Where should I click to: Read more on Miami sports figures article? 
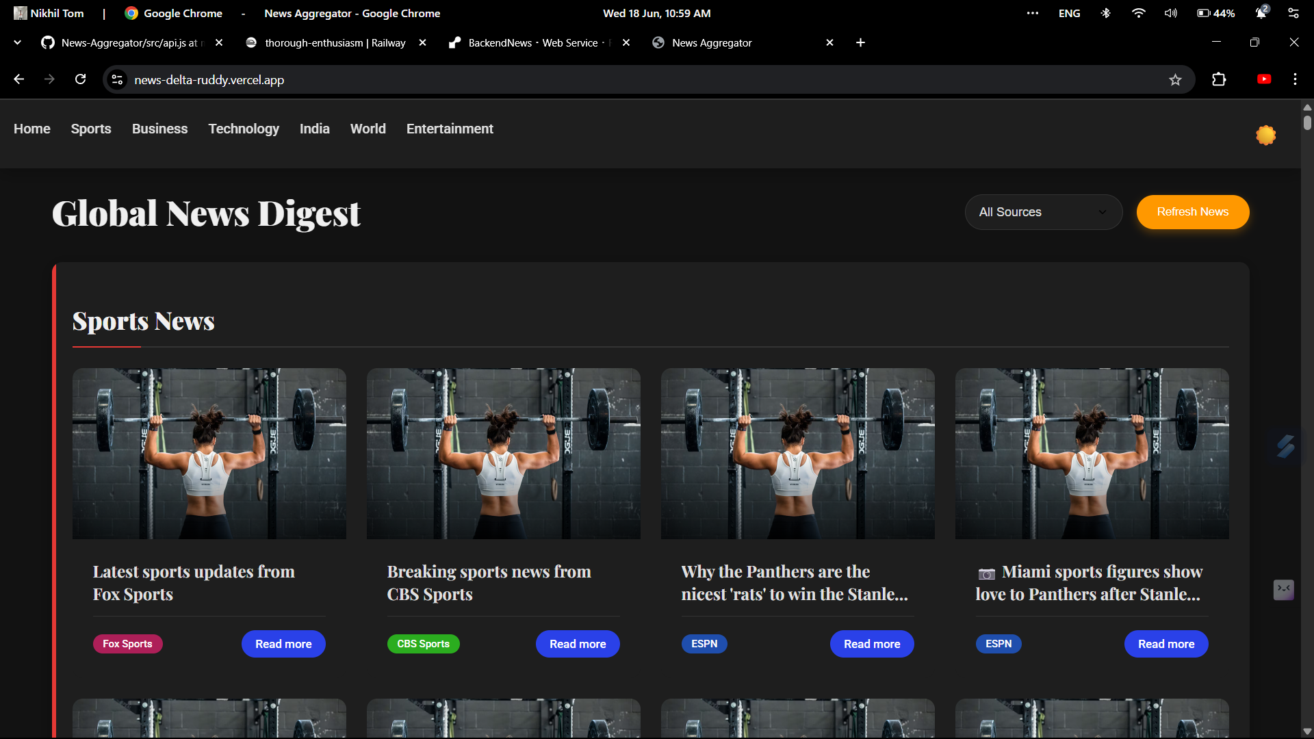pyautogui.click(x=1166, y=644)
